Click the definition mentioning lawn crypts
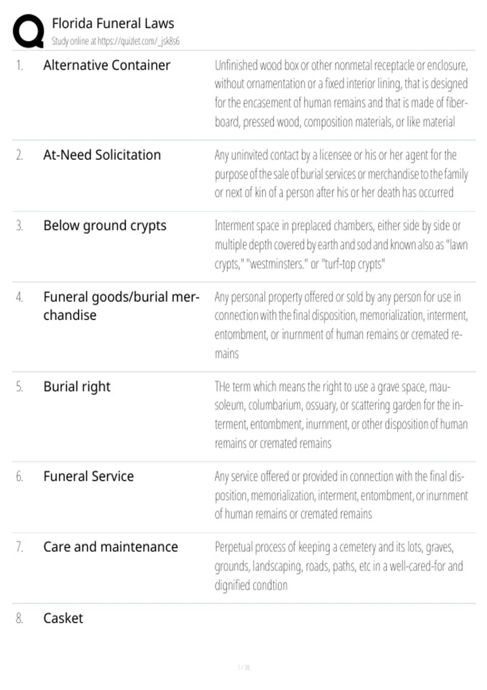487x690 pixels. 341,245
